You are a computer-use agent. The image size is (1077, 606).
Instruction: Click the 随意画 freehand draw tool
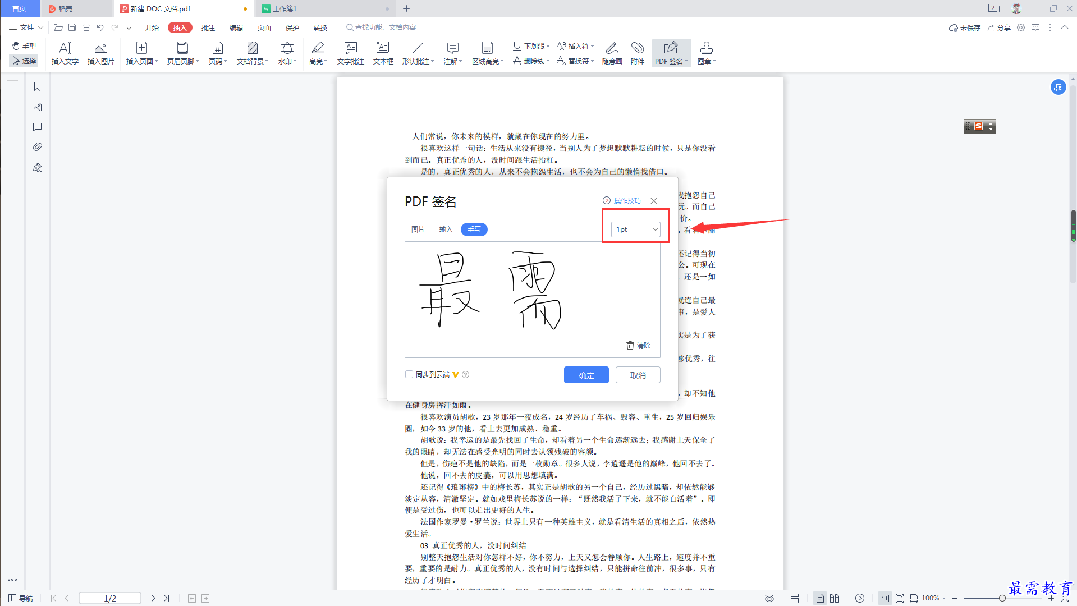click(612, 53)
